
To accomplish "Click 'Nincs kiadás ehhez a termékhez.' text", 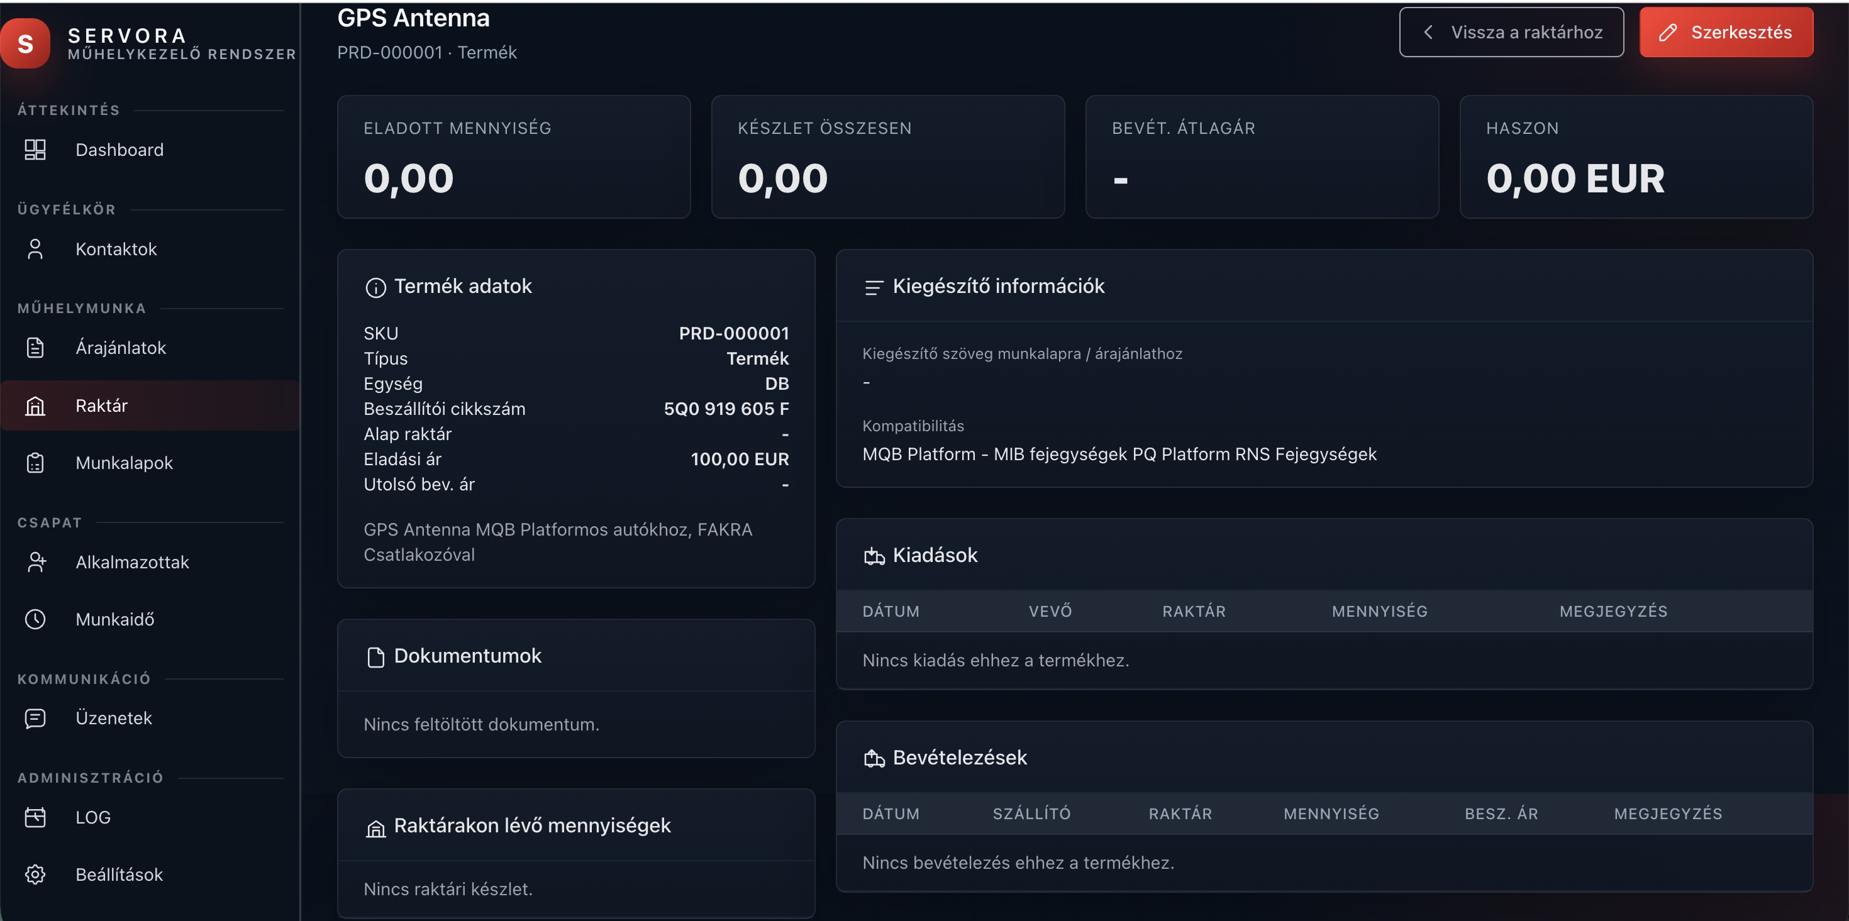I will coord(996,661).
